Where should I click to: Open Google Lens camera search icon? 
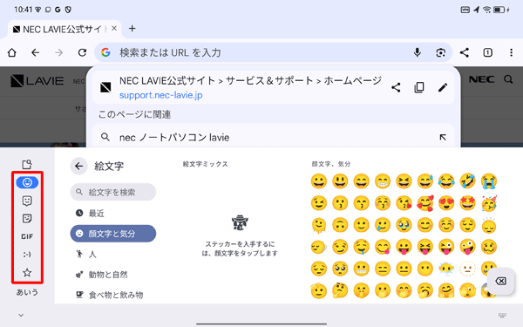click(x=440, y=52)
